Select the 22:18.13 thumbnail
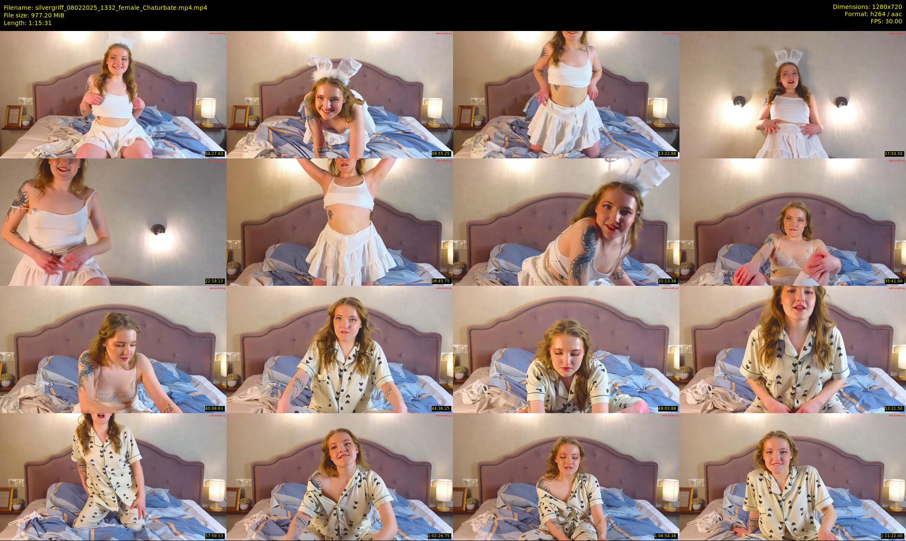Viewport: 906px width, 541px height. coord(113,222)
